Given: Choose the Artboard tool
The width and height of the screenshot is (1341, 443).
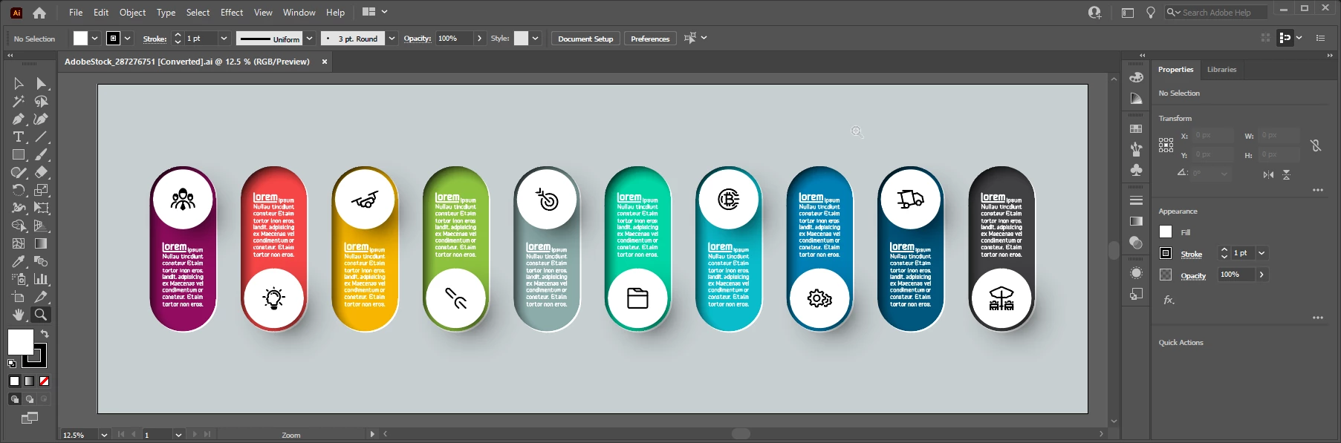Looking at the screenshot, I should point(19,297).
